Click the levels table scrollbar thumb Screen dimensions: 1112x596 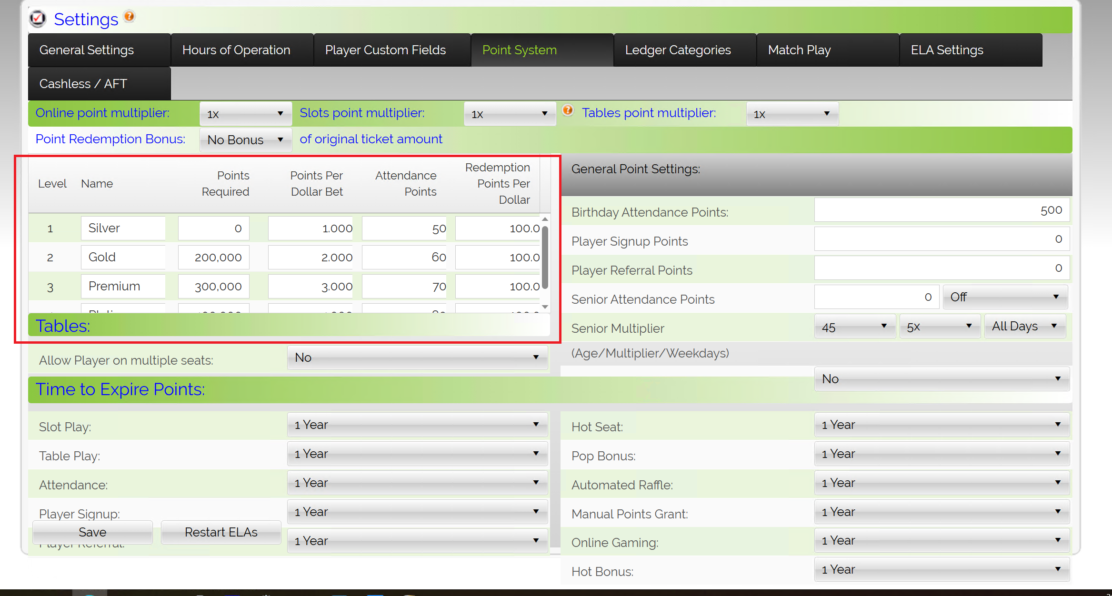point(545,257)
